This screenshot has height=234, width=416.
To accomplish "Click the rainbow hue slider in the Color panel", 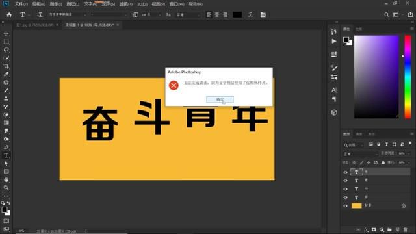I will pos(408,77).
